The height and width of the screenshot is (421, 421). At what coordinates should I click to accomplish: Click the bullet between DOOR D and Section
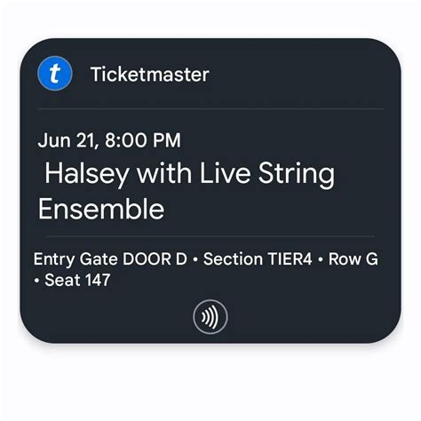coord(195,259)
